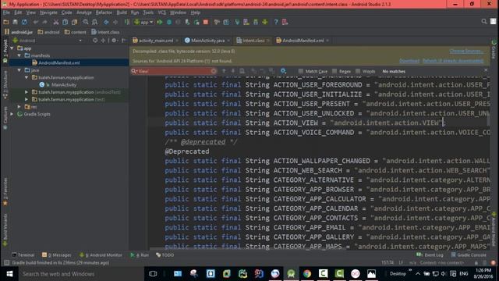Expand the Gradle Scripts node
499x281 pixels.
12,114
